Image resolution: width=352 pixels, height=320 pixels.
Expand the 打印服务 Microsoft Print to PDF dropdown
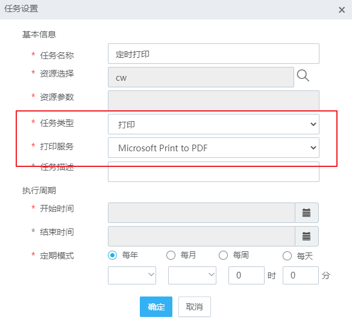click(213, 148)
